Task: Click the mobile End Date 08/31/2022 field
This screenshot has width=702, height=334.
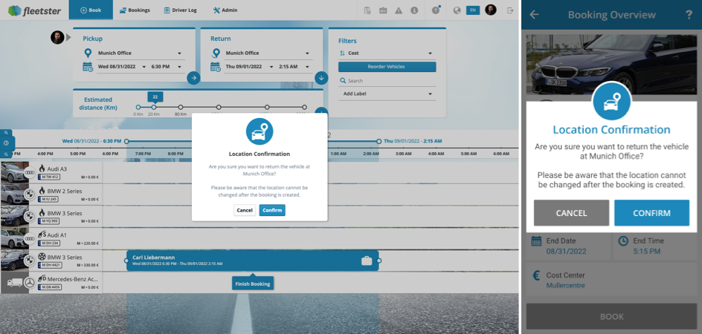Action: pos(567,246)
